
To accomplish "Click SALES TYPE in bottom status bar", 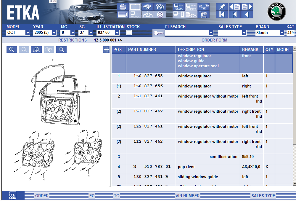I will [x=263, y=196].
